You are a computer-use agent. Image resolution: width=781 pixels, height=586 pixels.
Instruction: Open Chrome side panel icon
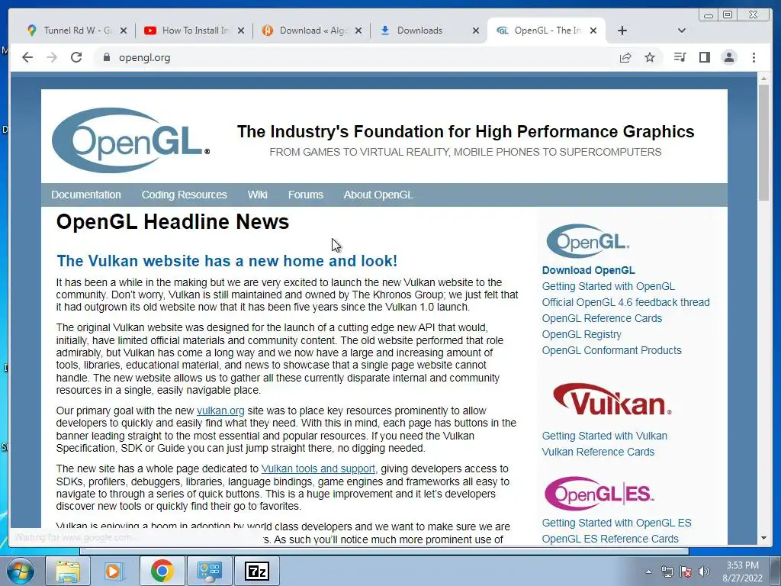coord(704,57)
